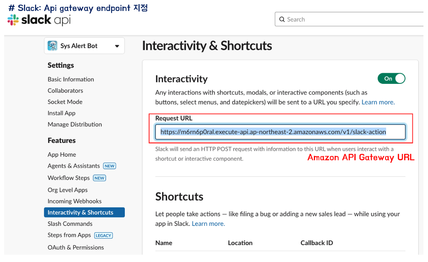Screen dimensions: 428x262
Task: Click the Request URL label
Action: tap(174, 118)
